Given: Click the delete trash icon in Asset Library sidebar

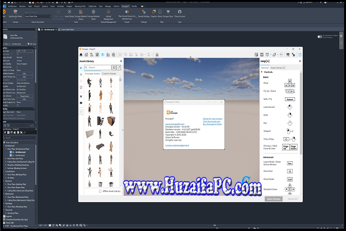Looking at the screenshot, I should (81, 112).
